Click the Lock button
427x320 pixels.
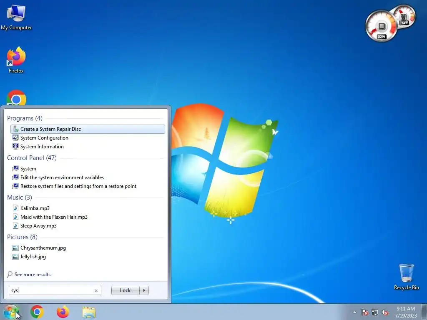[125, 290]
